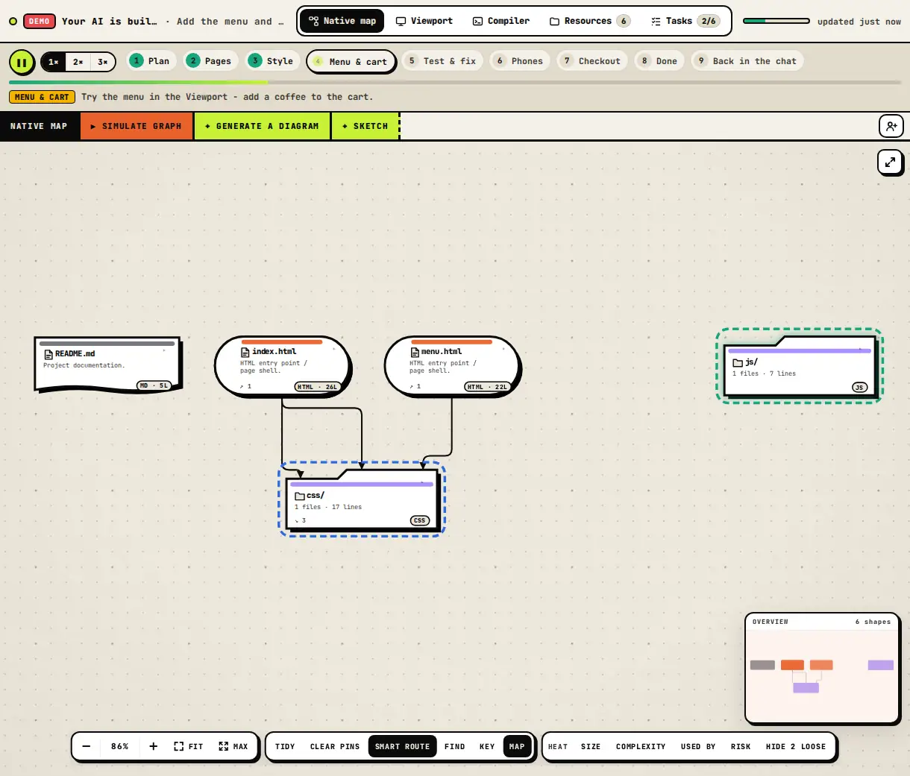Enable the RISK overlay

[741, 746]
